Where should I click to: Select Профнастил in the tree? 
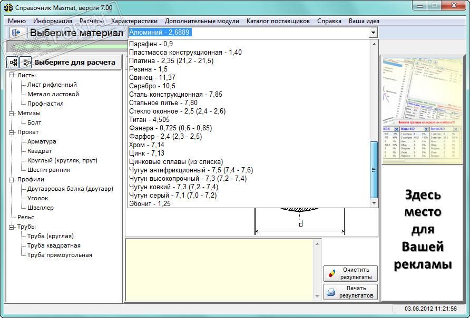45,104
